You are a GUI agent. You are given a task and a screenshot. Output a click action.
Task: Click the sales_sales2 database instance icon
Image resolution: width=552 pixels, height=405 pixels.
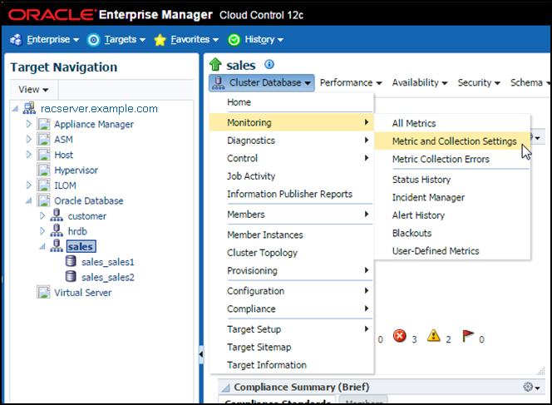tap(71, 276)
